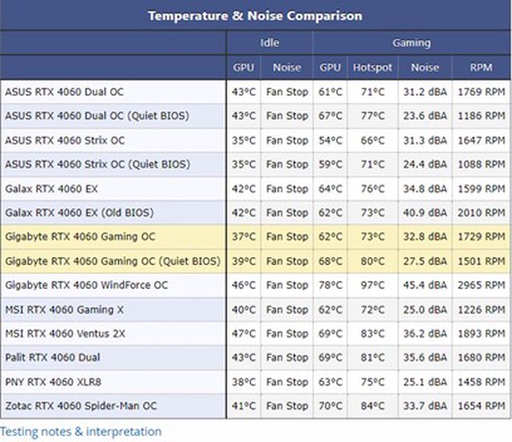The height and width of the screenshot is (442, 512).
Task: Click the Idle column group header
Action: (270, 42)
